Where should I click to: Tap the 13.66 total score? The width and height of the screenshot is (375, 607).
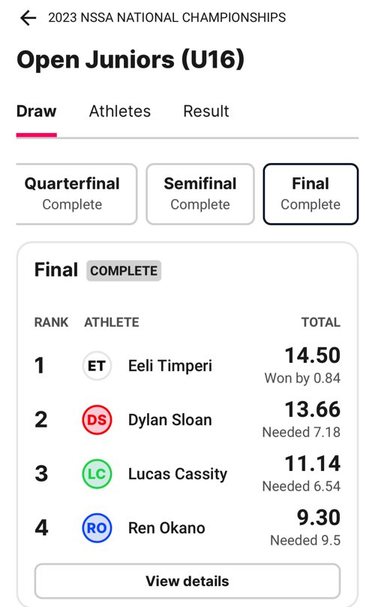(x=313, y=409)
